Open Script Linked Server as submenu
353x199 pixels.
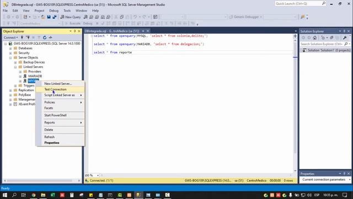[60, 95]
